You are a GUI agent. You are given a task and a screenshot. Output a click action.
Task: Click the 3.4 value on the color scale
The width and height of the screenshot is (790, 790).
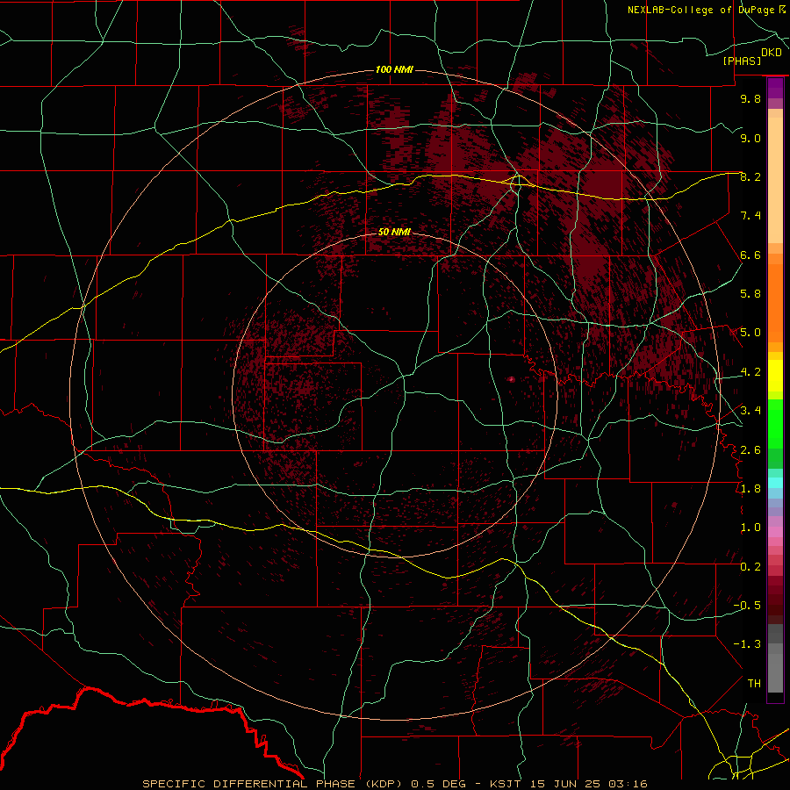point(750,411)
